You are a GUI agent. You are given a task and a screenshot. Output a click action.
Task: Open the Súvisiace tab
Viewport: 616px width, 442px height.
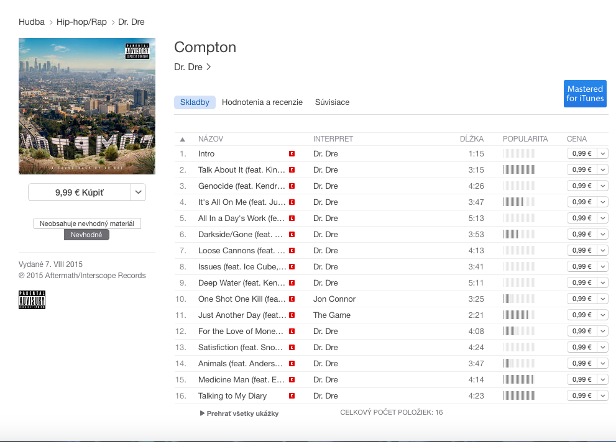pyautogui.click(x=332, y=102)
